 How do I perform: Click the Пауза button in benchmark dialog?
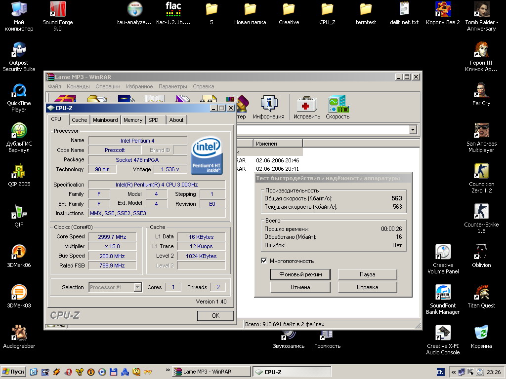click(x=367, y=274)
